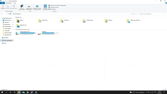Screen dimensions: 167x94
Task: Select Документы in Quick access
Action: pyautogui.click(x=7, y=25)
